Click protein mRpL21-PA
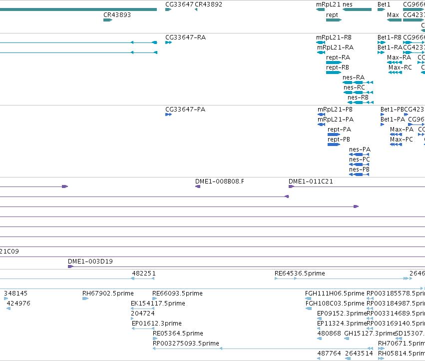The image size is (425, 361). tap(321, 124)
